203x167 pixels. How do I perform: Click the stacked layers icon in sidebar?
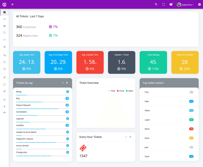(x=5, y=55)
